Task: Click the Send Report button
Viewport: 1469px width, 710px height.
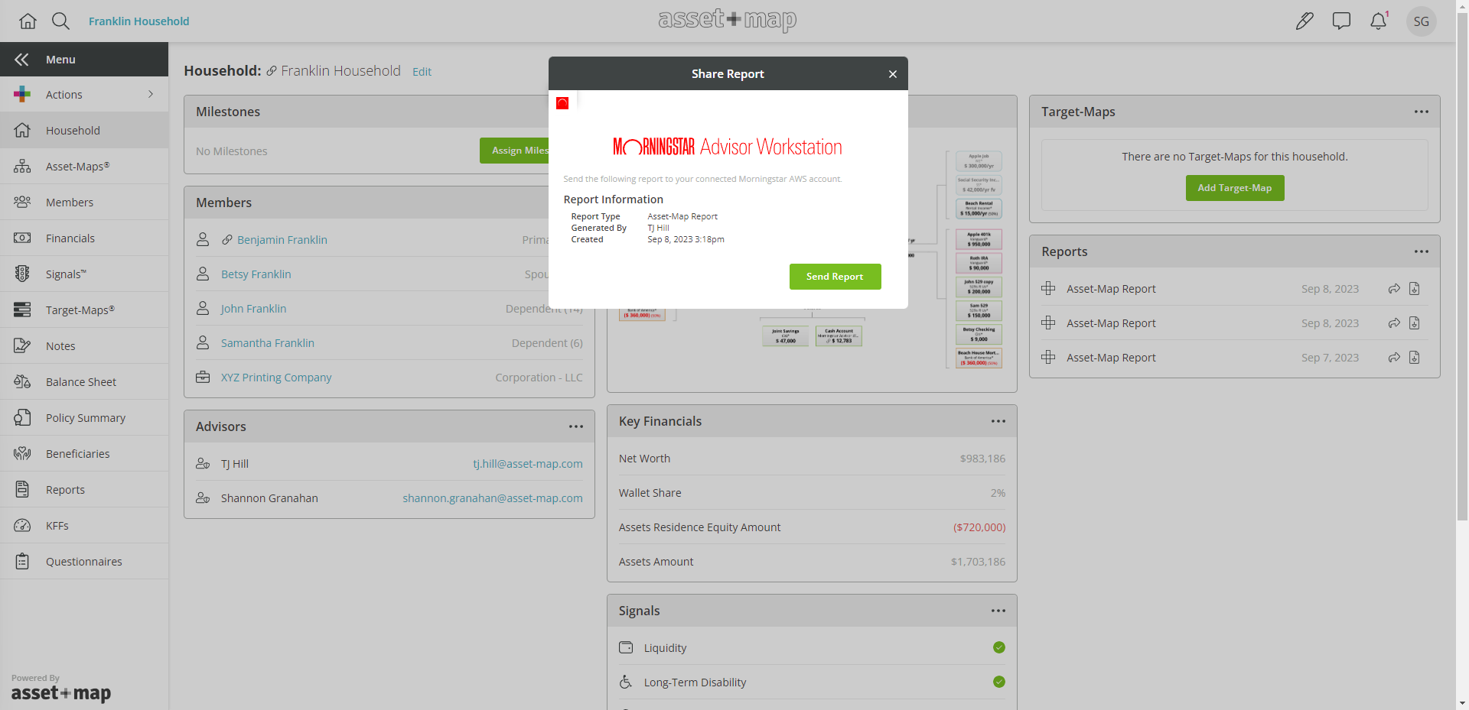Action: (835, 276)
